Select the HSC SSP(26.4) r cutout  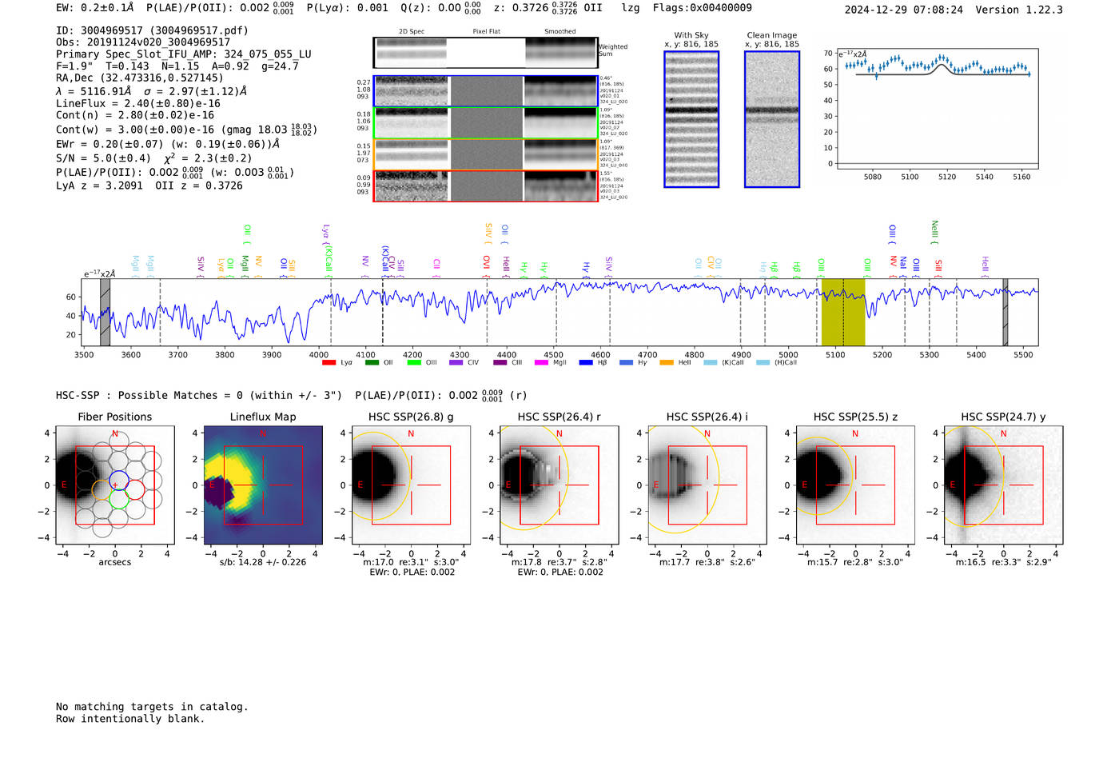click(x=559, y=485)
